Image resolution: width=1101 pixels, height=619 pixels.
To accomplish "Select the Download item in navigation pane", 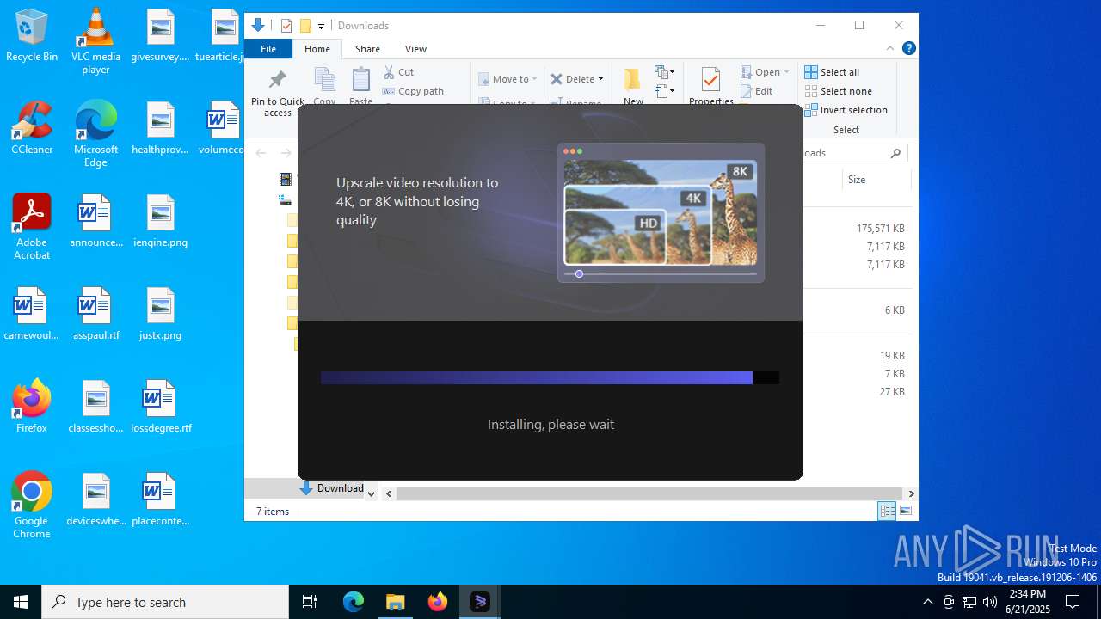I will click(331, 488).
